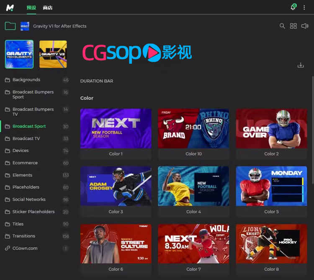Screen dimensions: 314x280
Task: Expand the Broadcast TV category
Action: pyautogui.click(x=26, y=138)
